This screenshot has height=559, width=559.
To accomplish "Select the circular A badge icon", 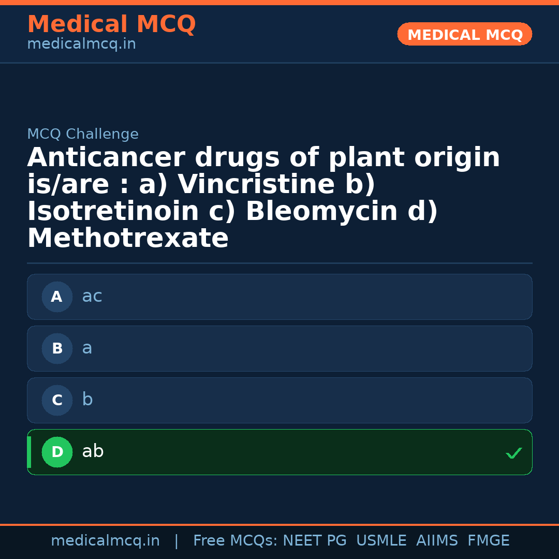I will pos(57,297).
